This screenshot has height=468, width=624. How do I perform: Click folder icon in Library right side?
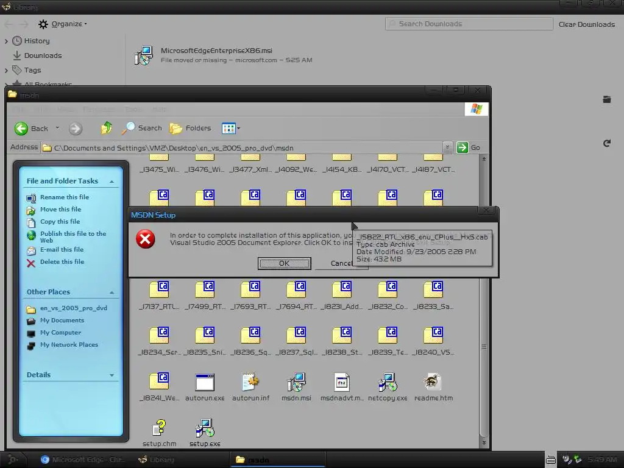click(606, 99)
